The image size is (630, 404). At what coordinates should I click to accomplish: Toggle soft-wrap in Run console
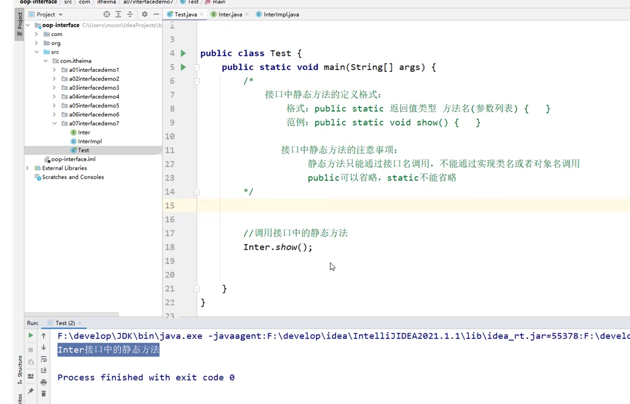pos(44,359)
